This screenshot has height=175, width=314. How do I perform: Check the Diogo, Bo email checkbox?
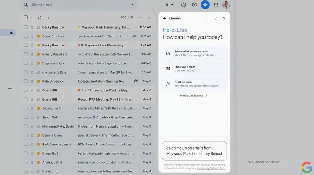pos(26,154)
